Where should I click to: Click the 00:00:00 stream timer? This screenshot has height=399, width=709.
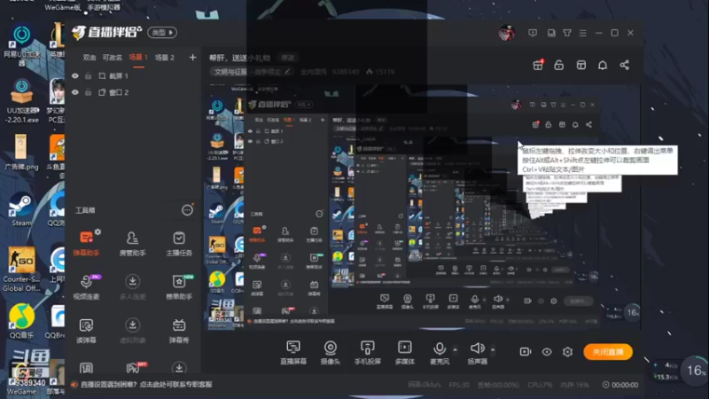coord(620,385)
